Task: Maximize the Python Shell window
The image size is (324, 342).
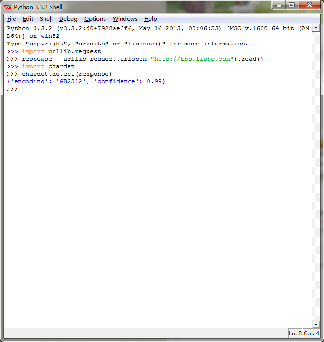Action: (x=292, y=5)
